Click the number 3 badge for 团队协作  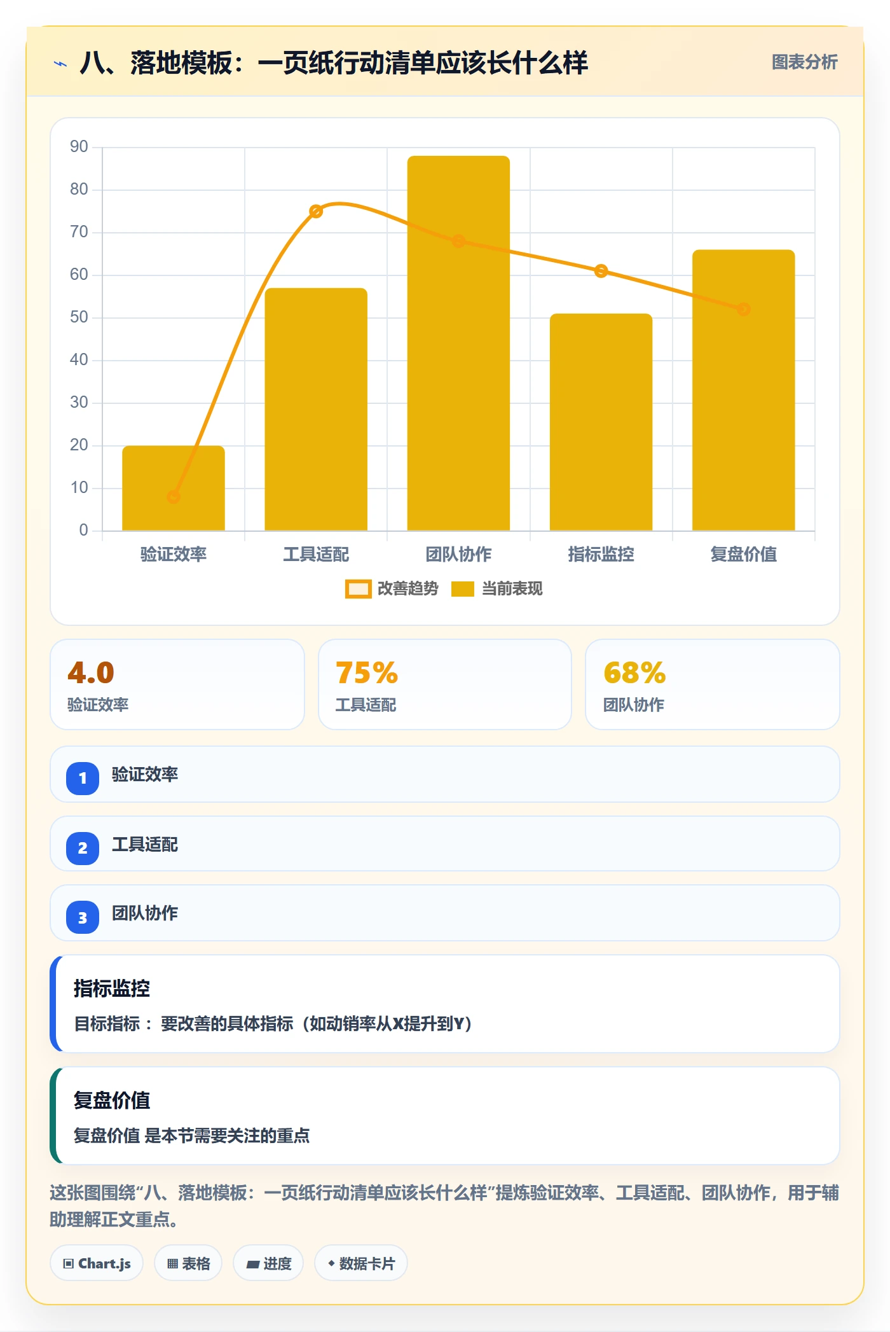click(x=83, y=917)
